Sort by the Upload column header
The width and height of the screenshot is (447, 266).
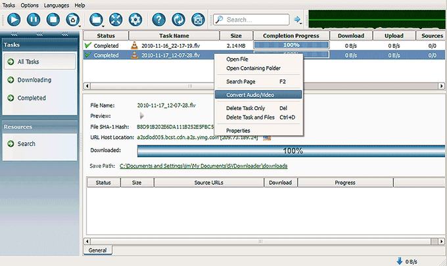(x=394, y=36)
